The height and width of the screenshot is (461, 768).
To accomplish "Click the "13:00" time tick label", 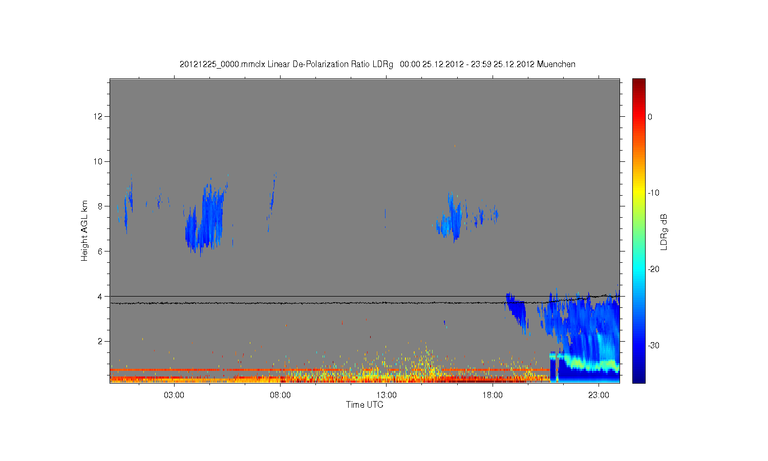I will pyautogui.click(x=387, y=395).
